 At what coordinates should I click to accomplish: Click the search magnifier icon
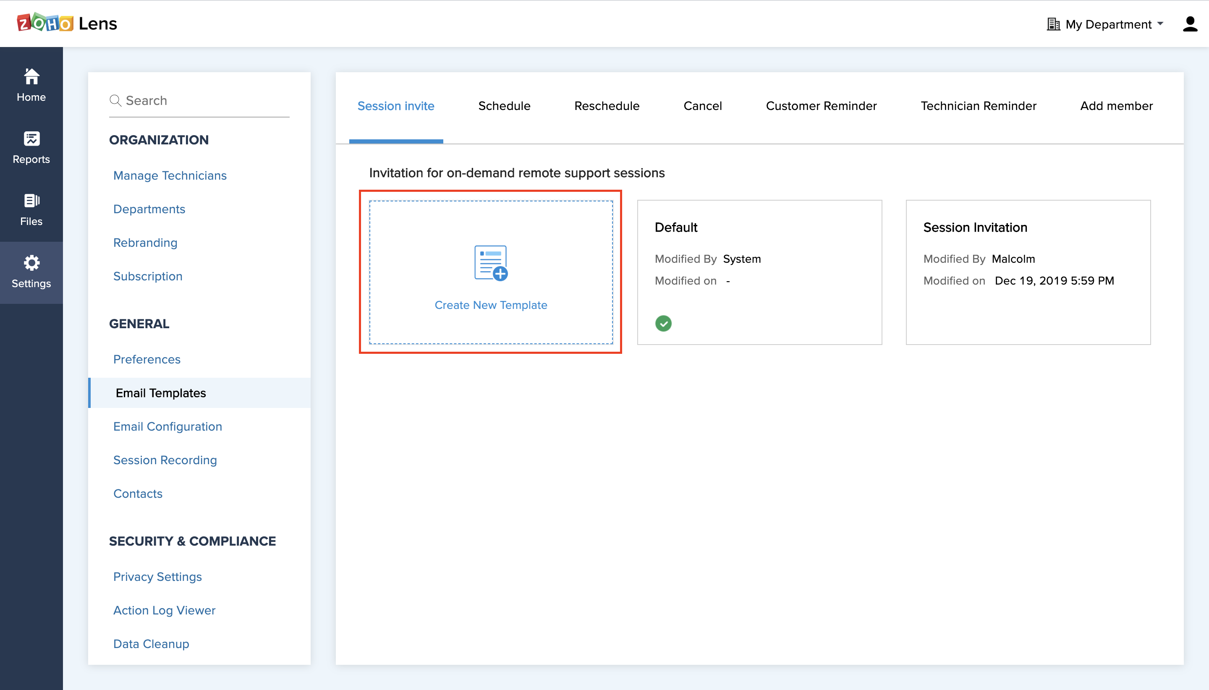[x=115, y=100]
